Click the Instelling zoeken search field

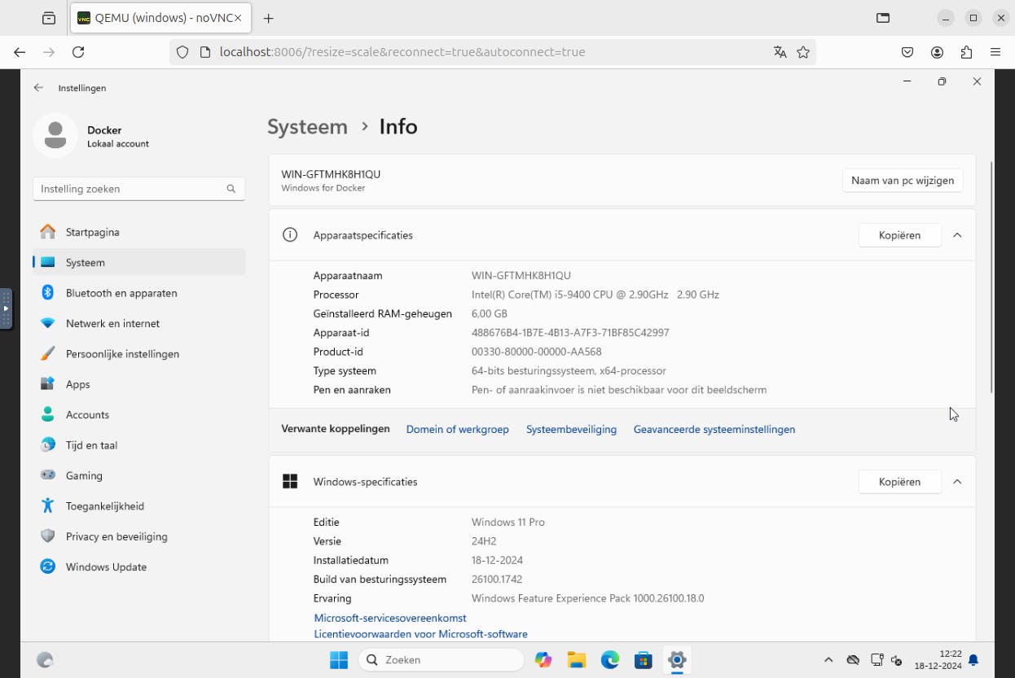(138, 189)
